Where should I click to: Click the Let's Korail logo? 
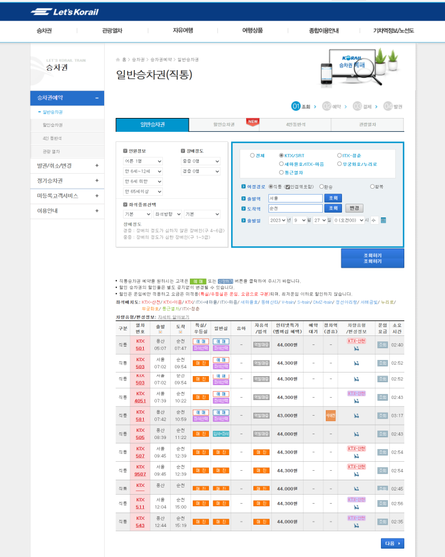pos(64,12)
